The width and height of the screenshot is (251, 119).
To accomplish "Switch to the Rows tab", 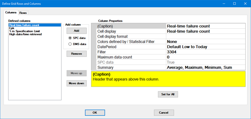I will point(23,13).
